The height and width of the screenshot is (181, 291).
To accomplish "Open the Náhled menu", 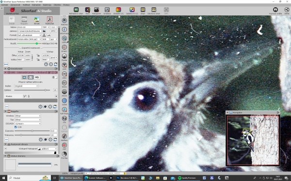I will pyautogui.click(x=26, y=5).
